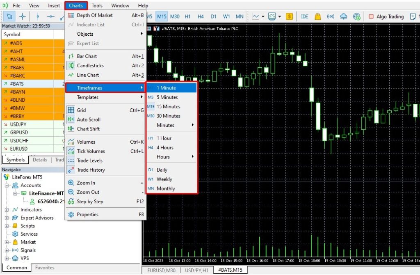
Task: Click the IDE MetaEditor toolbar icon
Action: [x=304, y=16]
